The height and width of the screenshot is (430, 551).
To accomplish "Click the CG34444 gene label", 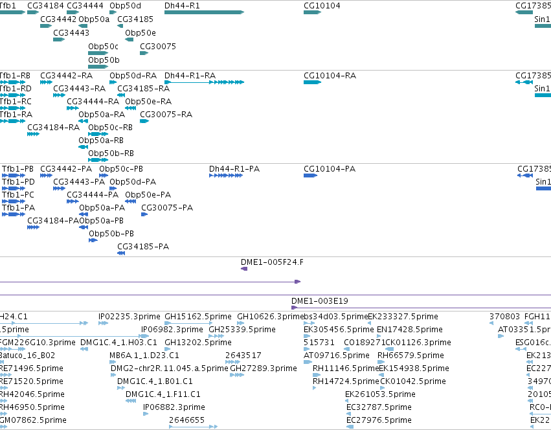I will pyautogui.click(x=85, y=6).
